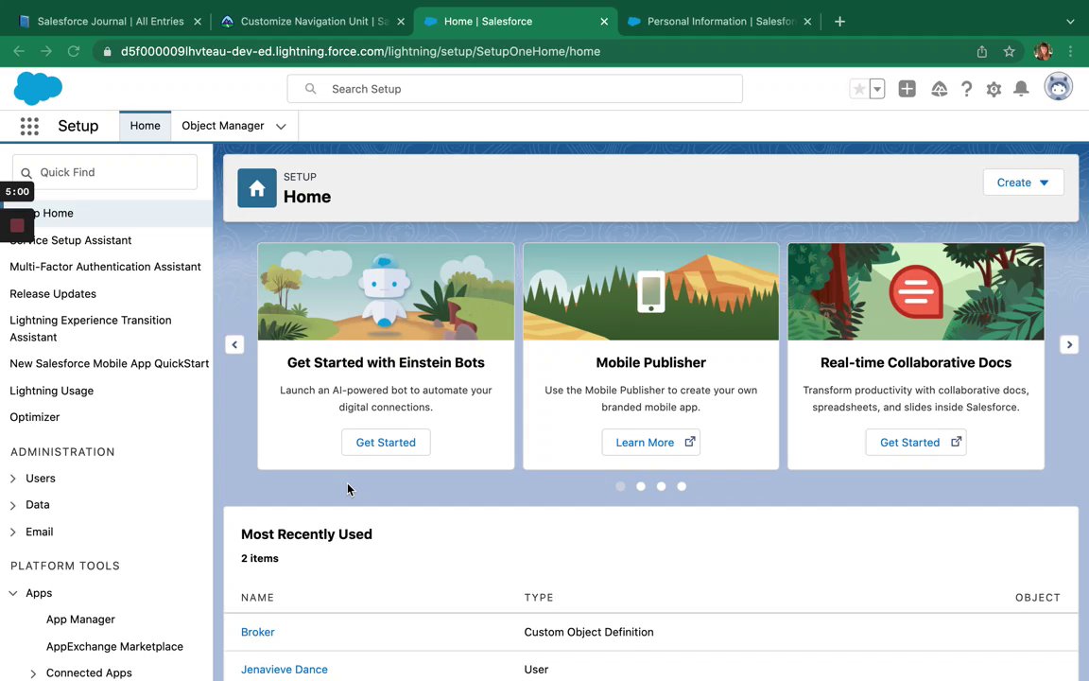This screenshot has height=681, width=1089.
Task: Reload the browser page
Action: (x=73, y=51)
